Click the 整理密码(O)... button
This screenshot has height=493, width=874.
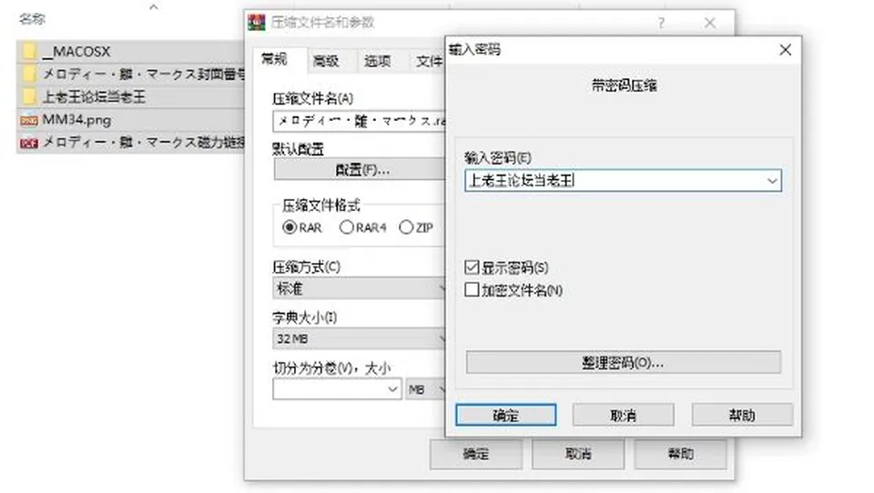click(623, 363)
